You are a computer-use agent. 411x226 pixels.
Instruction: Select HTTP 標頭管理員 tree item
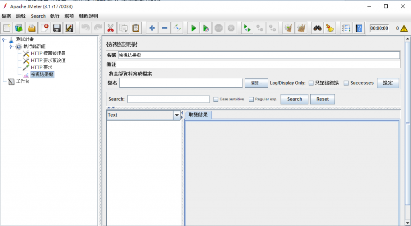[x=48, y=54]
